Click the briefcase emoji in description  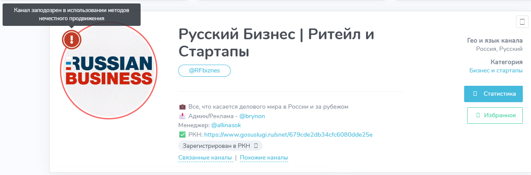(x=182, y=106)
